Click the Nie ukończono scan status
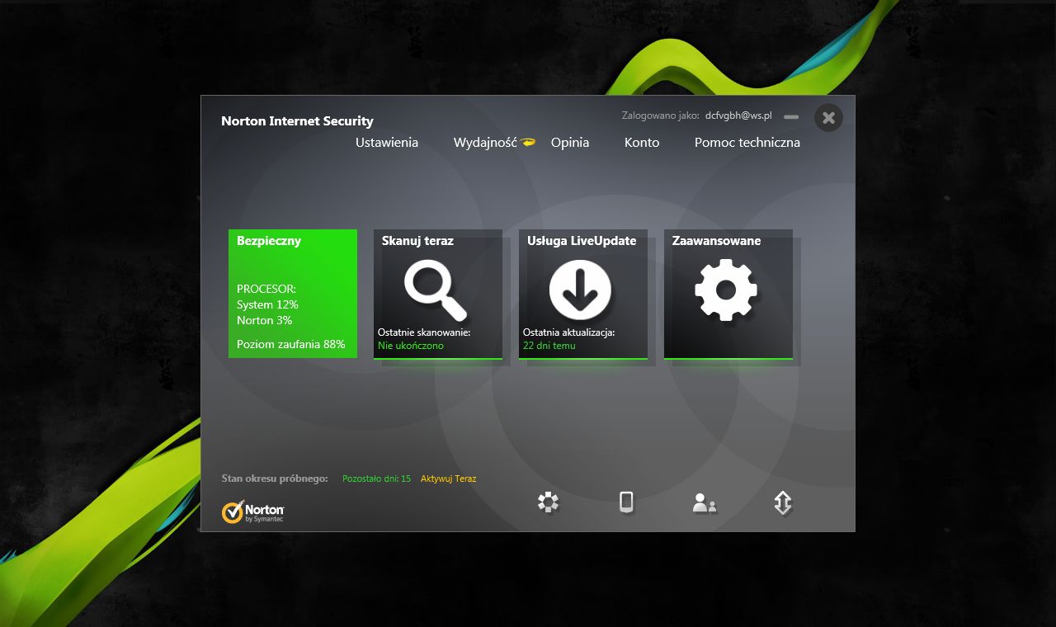The image size is (1056, 627). (x=411, y=346)
